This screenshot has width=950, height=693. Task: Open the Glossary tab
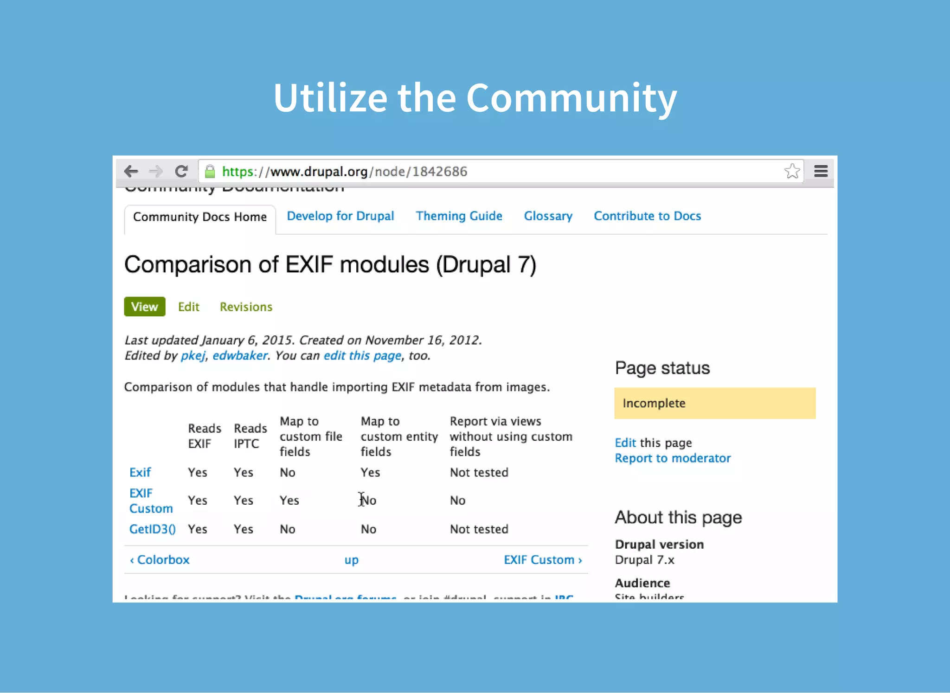(x=548, y=216)
